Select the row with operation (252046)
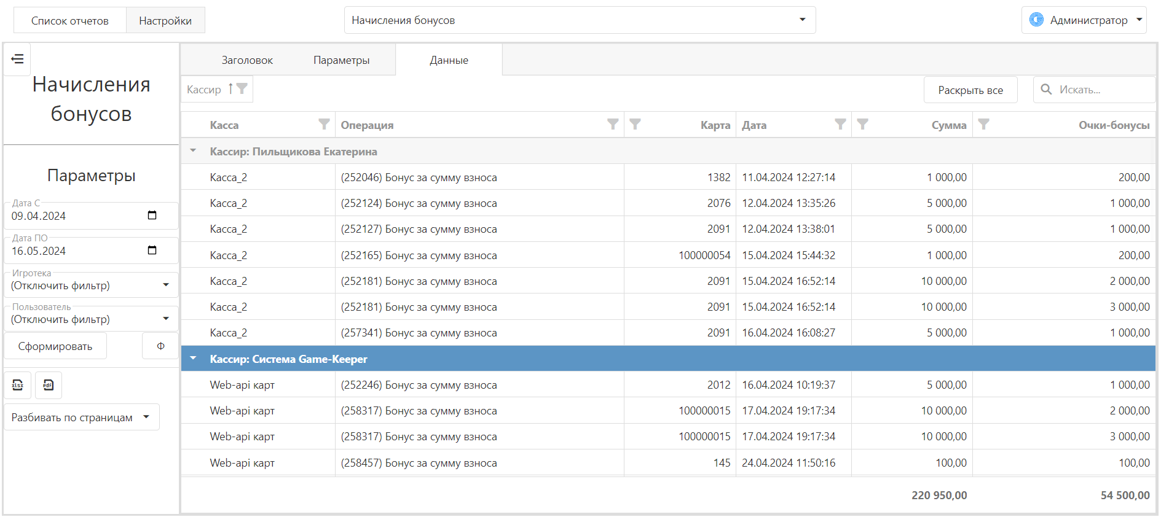1161x517 pixels. [x=668, y=177]
